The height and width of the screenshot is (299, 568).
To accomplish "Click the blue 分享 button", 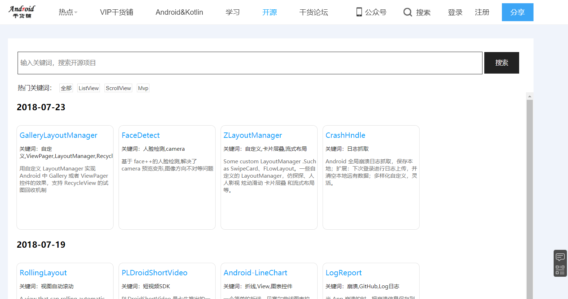I will click(517, 12).
